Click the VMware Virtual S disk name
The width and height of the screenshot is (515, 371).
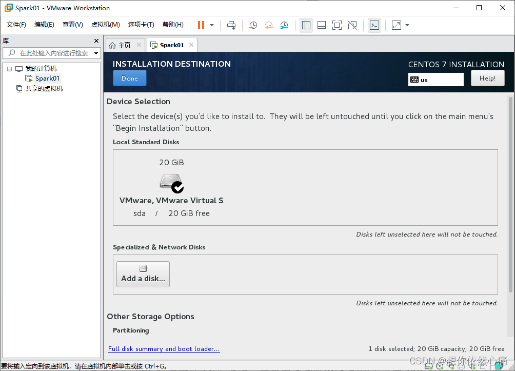(x=171, y=201)
